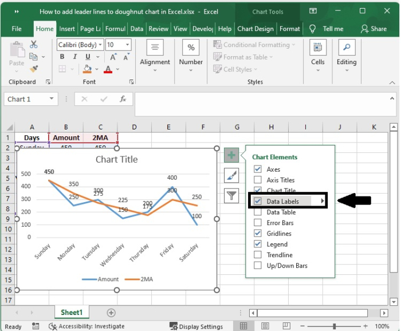Enable the Axis Titles checkbox
Screen dimensions: 401x331
pyautogui.click(x=258, y=180)
